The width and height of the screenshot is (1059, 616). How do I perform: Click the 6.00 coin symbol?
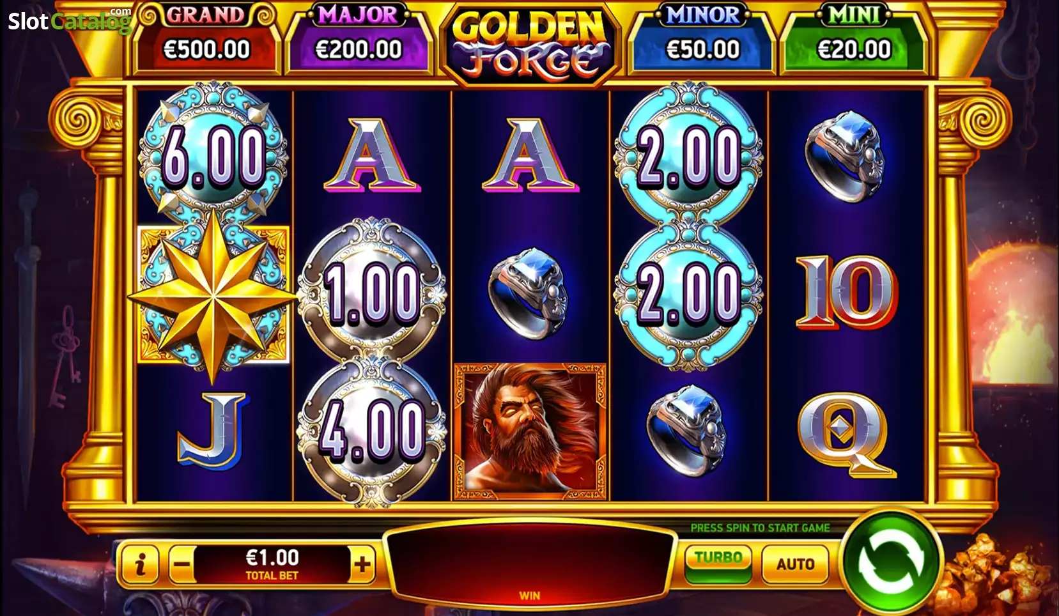coord(213,153)
